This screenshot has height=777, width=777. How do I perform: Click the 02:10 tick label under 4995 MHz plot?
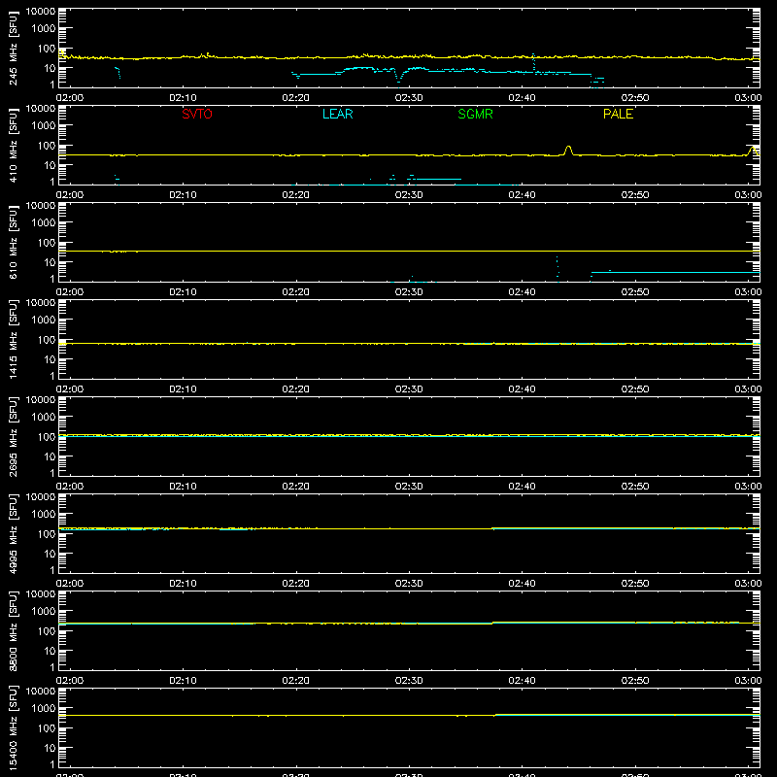point(183,584)
